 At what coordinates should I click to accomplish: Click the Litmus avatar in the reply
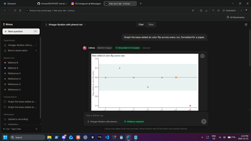(x=85, y=48)
